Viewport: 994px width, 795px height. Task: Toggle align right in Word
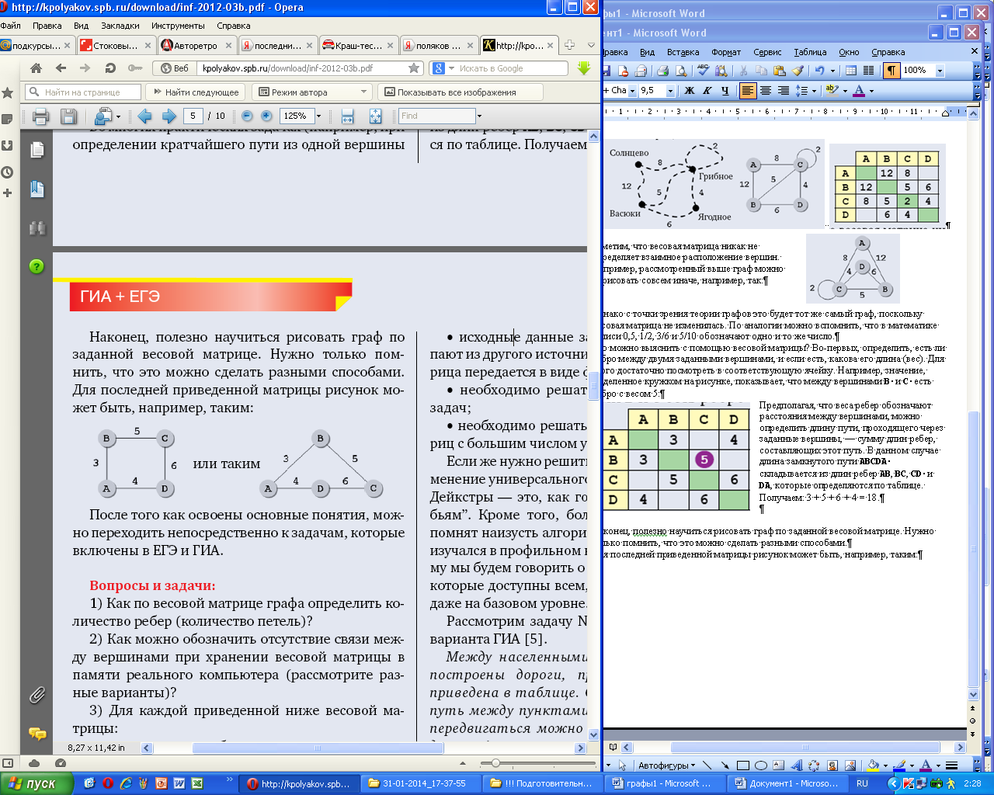coord(784,91)
